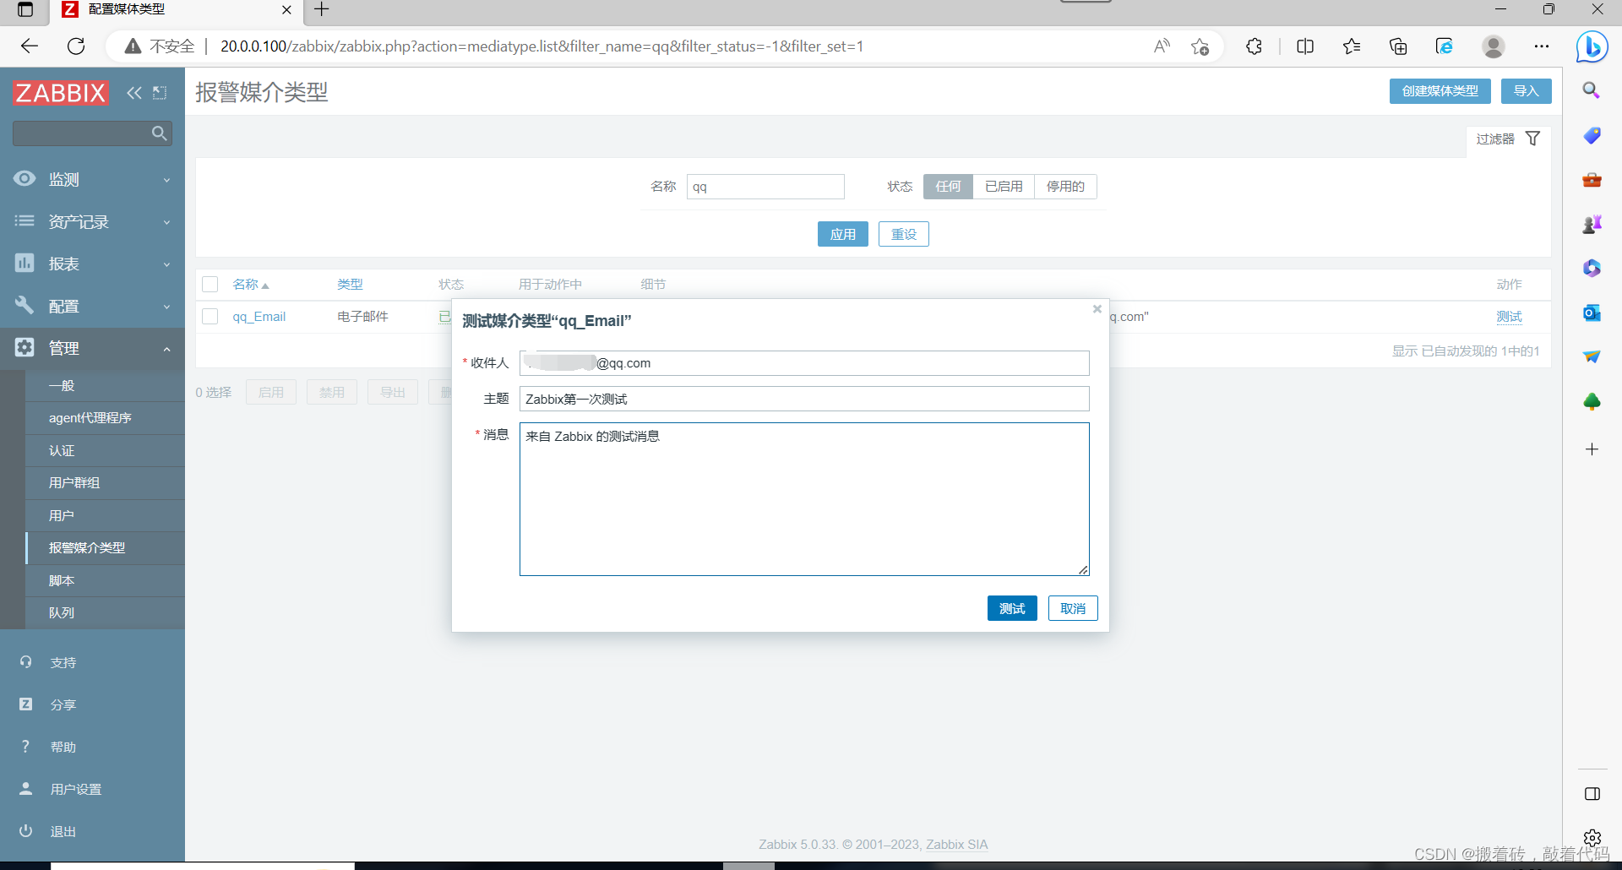Open browser extensions puzzle icon
The height and width of the screenshot is (870, 1622).
pos(1254,46)
